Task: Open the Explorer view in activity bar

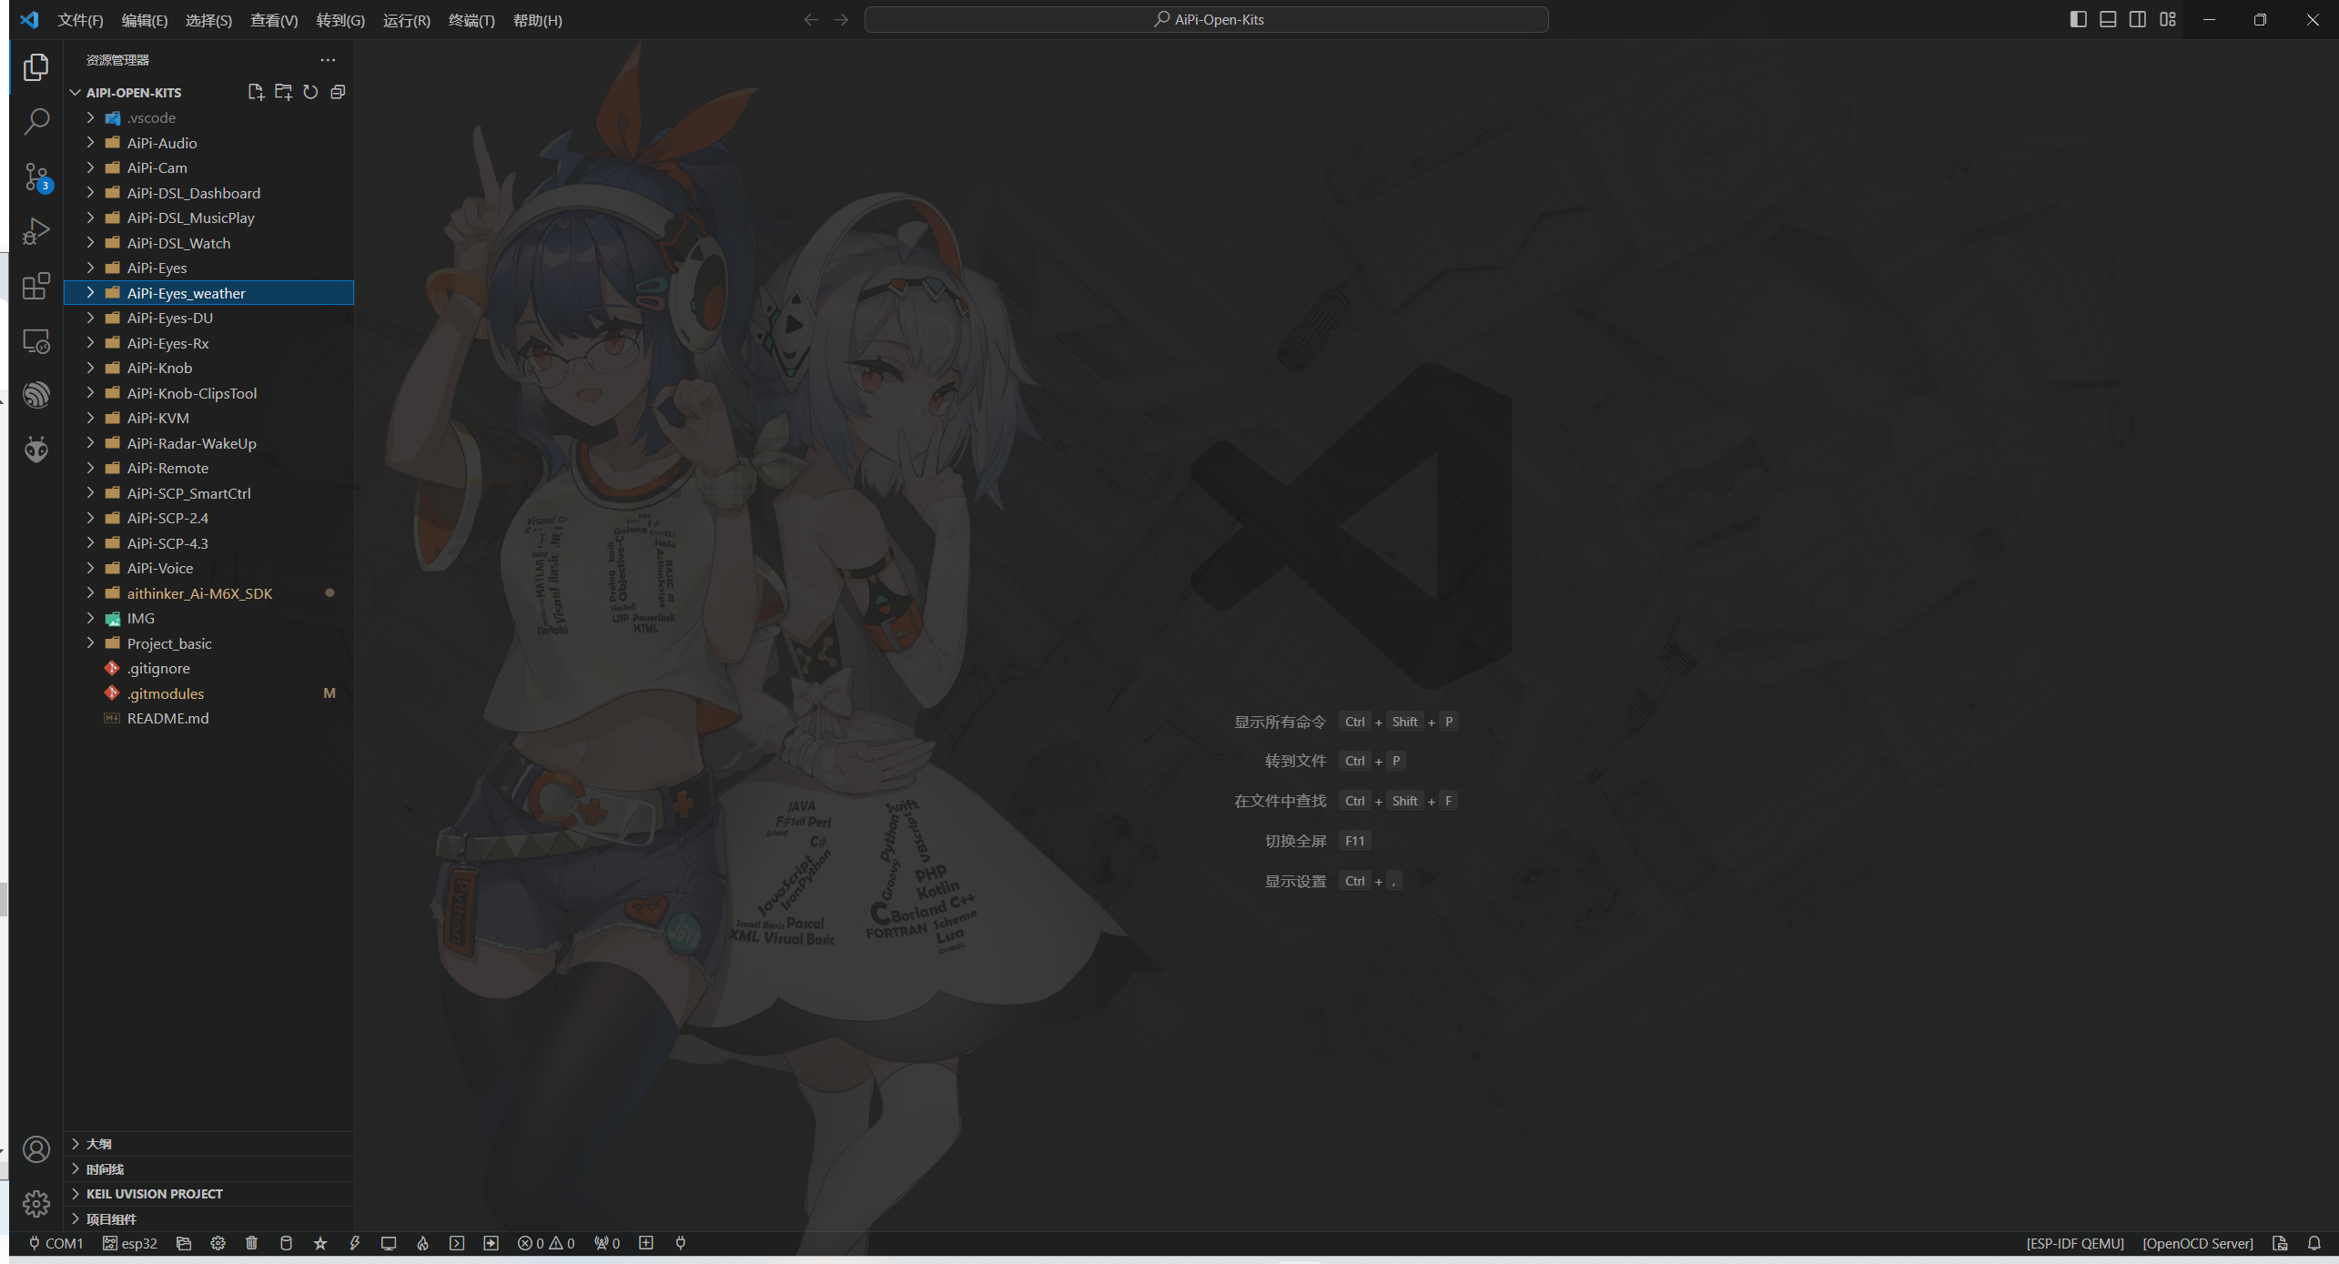Action: pyautogui.click(x=36, y=66)
